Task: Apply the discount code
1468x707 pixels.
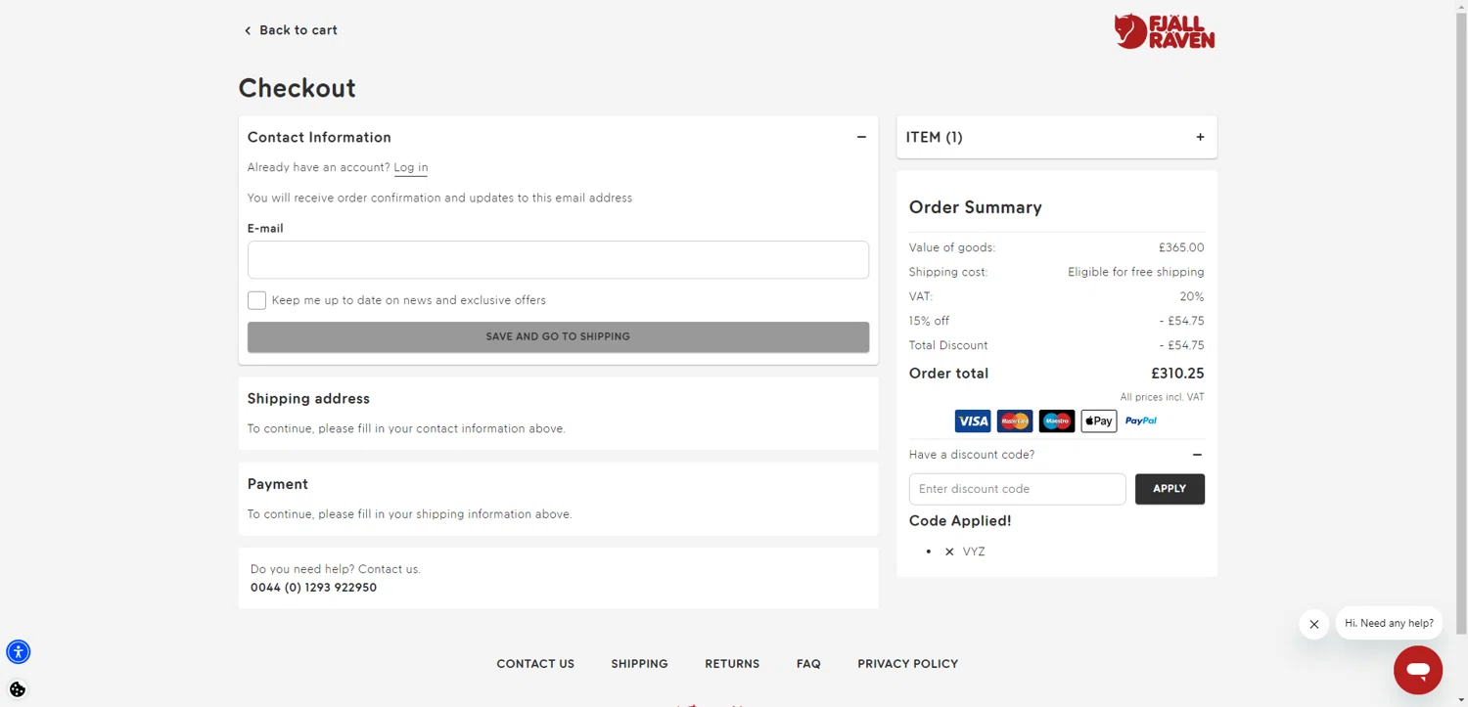Action: click(1170, 489)
